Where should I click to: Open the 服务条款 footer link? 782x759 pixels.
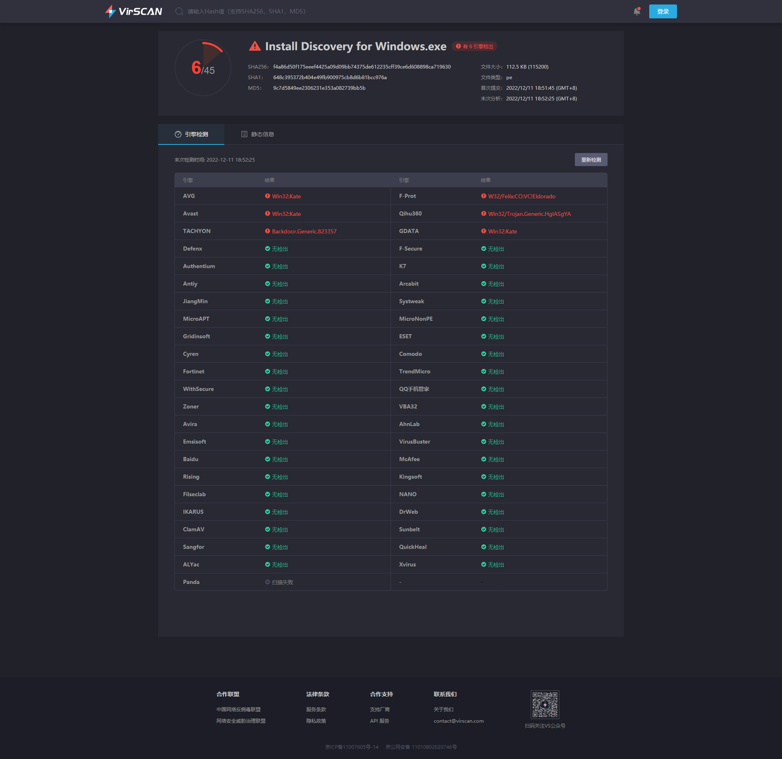point(316,709)
